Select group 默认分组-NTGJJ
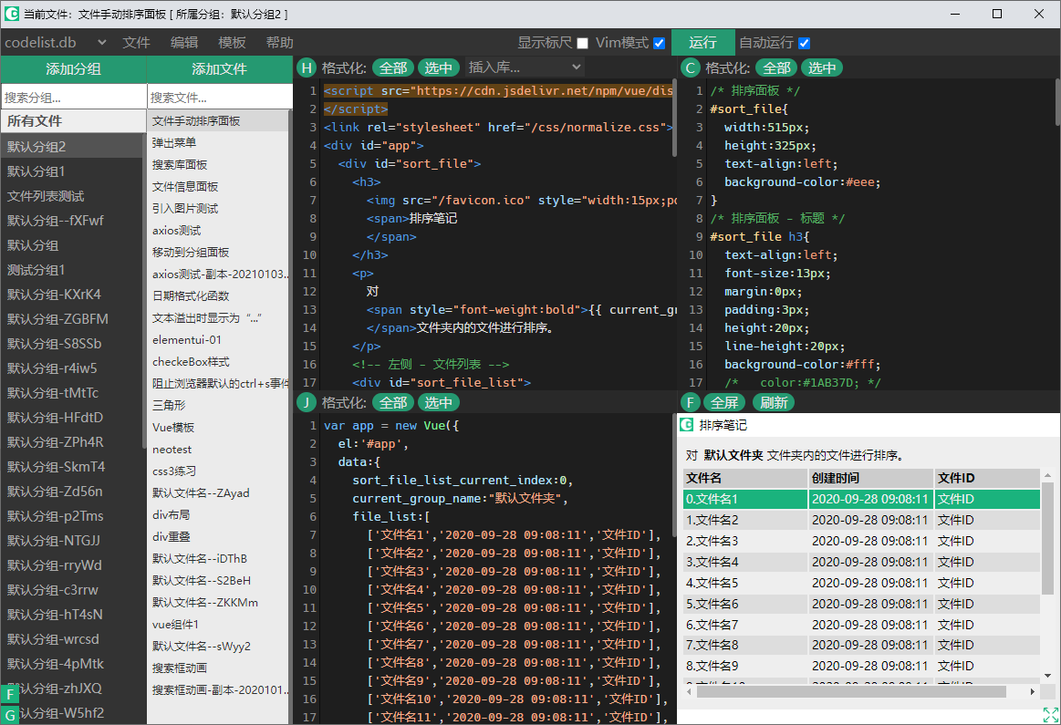Image resolution: width=1061 pixels, height=725 pixels. pyautogui.click(x=73, y=541)
